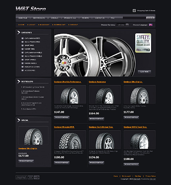171x185 pixels.
Task: Select New Products in the top menu
Action: (x=39, y=18)
